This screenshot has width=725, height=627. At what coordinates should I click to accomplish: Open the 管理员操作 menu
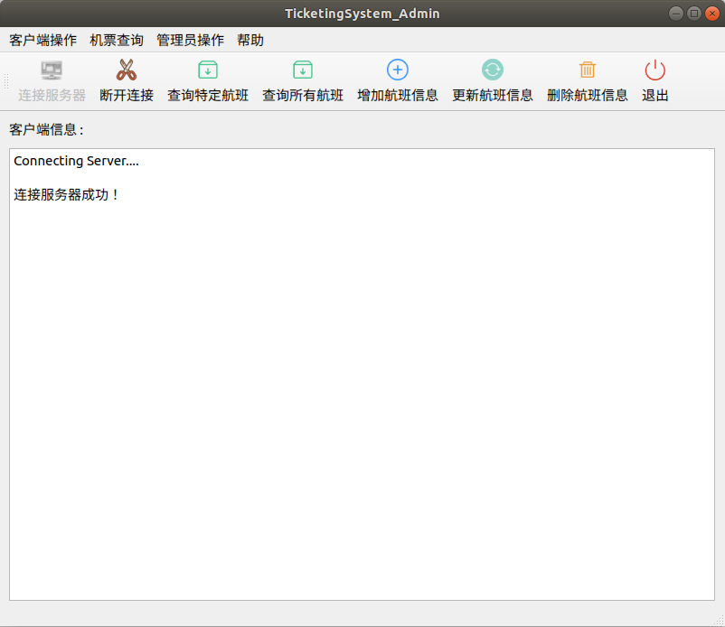190,40
